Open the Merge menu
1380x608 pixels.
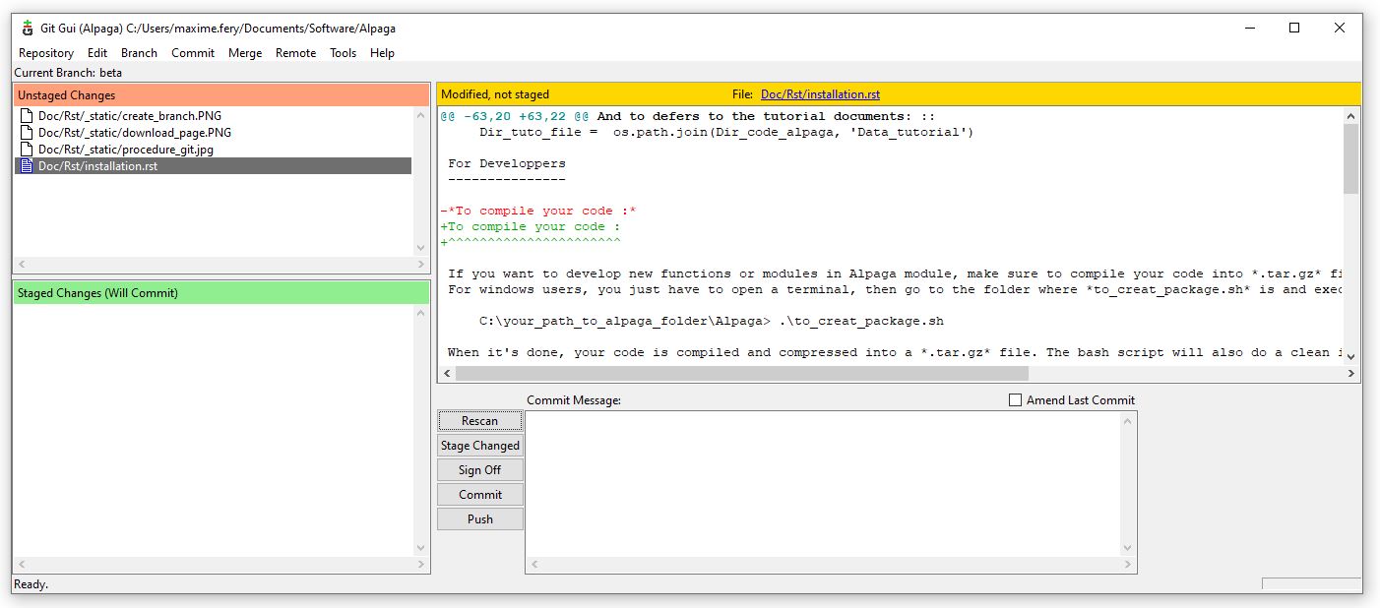[245, 53]
